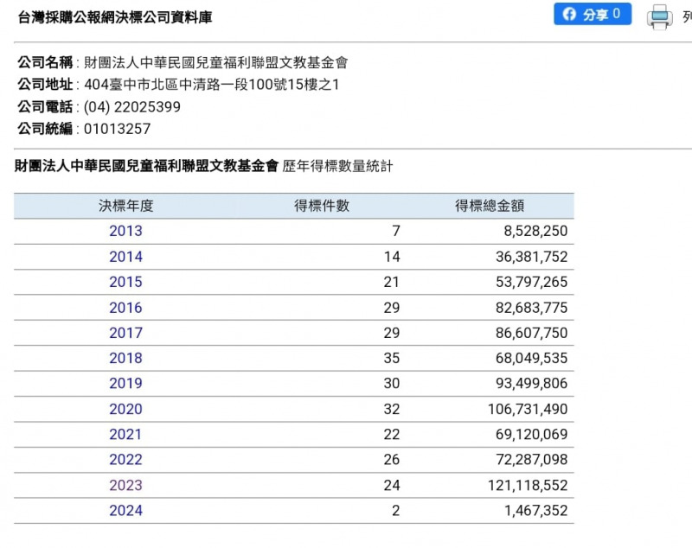Click the 2018 total amount 68,049,535

[531, 358]
